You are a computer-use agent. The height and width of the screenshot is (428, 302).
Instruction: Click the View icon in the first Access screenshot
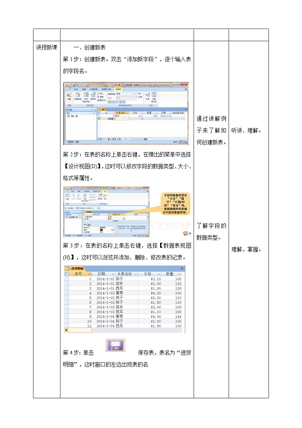coord(69,95)
